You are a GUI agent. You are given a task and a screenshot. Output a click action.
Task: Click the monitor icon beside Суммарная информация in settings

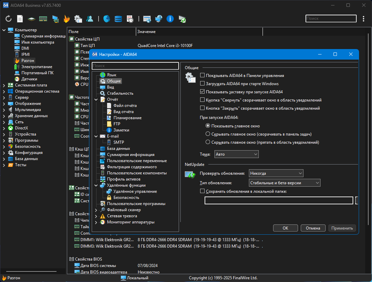point(103,155)
